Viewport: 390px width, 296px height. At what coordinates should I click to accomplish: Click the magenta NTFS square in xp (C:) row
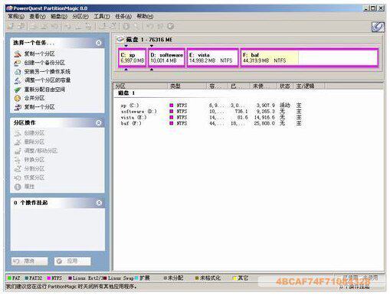tap(172, 105)
